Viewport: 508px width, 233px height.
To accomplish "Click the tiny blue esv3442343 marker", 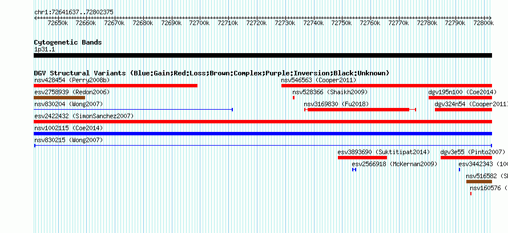I will click(459, 170).
